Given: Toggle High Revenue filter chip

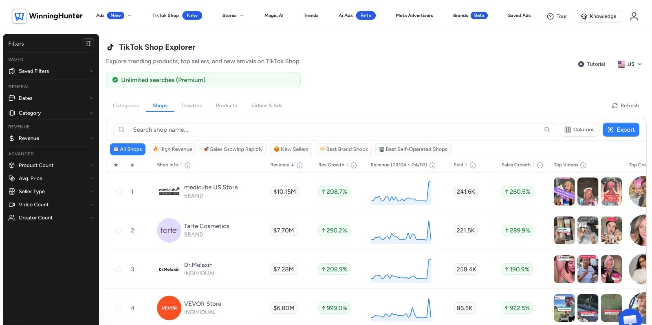Looking at the screenshot, I should tap(172, 149).
